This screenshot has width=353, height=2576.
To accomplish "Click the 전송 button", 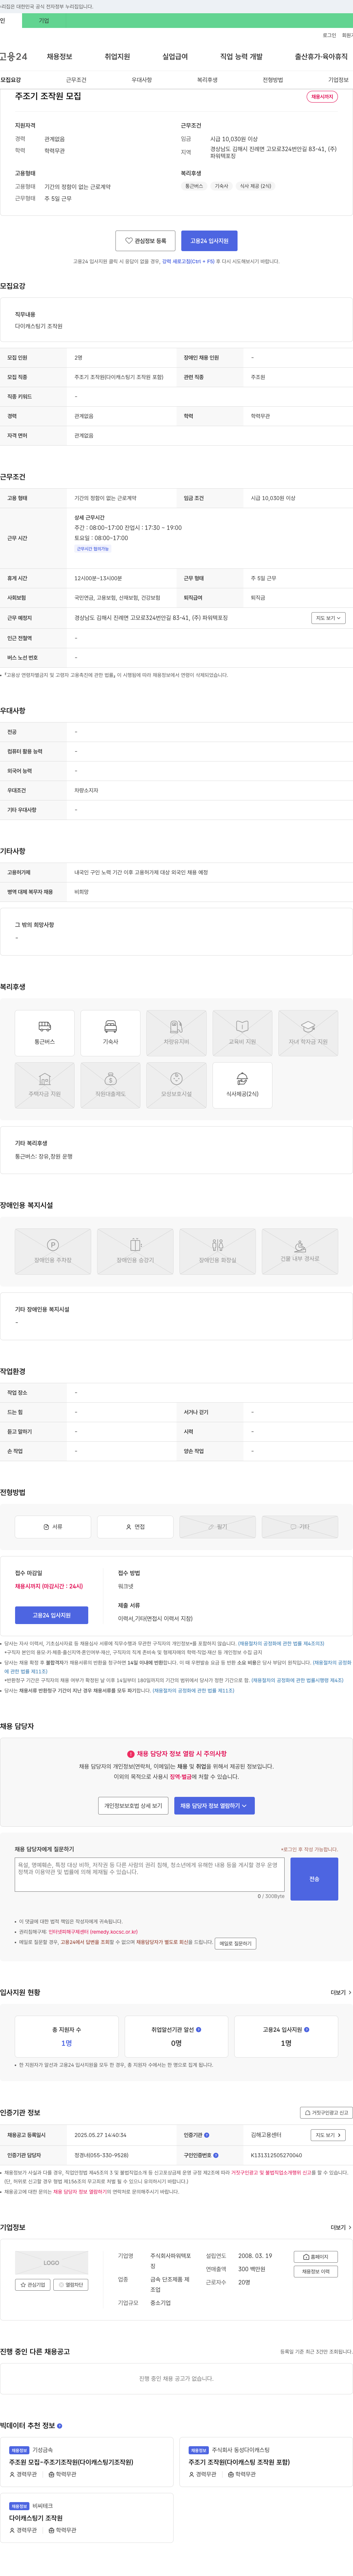I will click(x=314, y=1879).
